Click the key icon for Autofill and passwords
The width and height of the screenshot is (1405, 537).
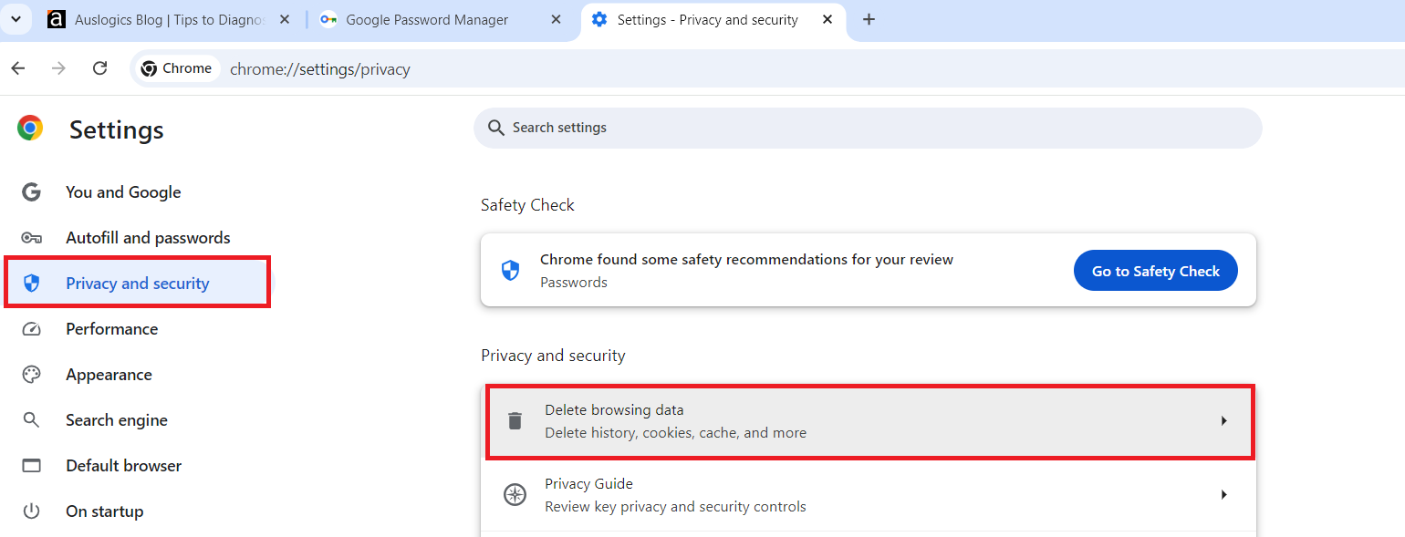pyautogui.click(x=32, y=238)
